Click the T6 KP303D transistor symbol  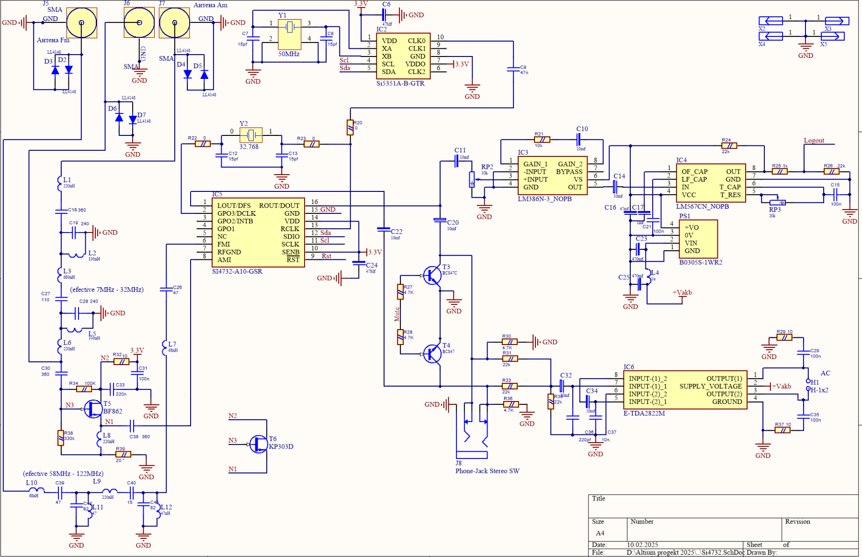[259, 444]
